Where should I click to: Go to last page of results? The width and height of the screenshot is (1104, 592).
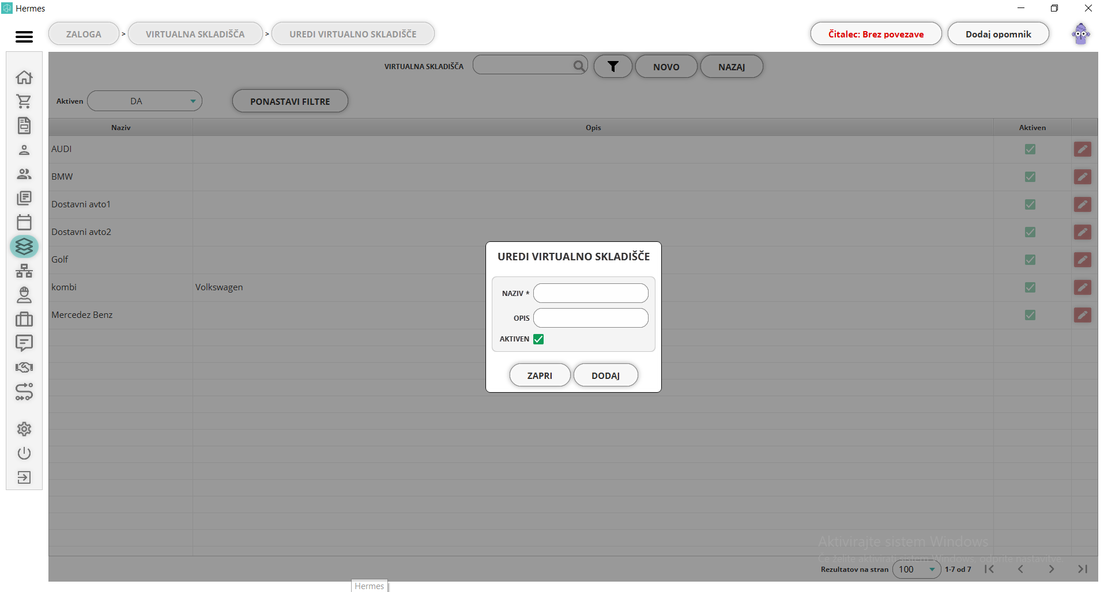click(x=1083, y=569)
